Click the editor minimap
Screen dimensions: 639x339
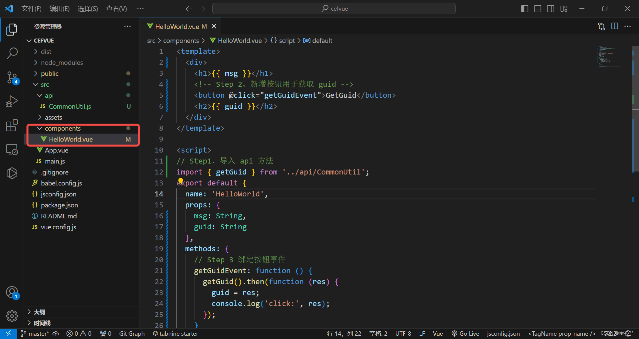click(609, 56)
